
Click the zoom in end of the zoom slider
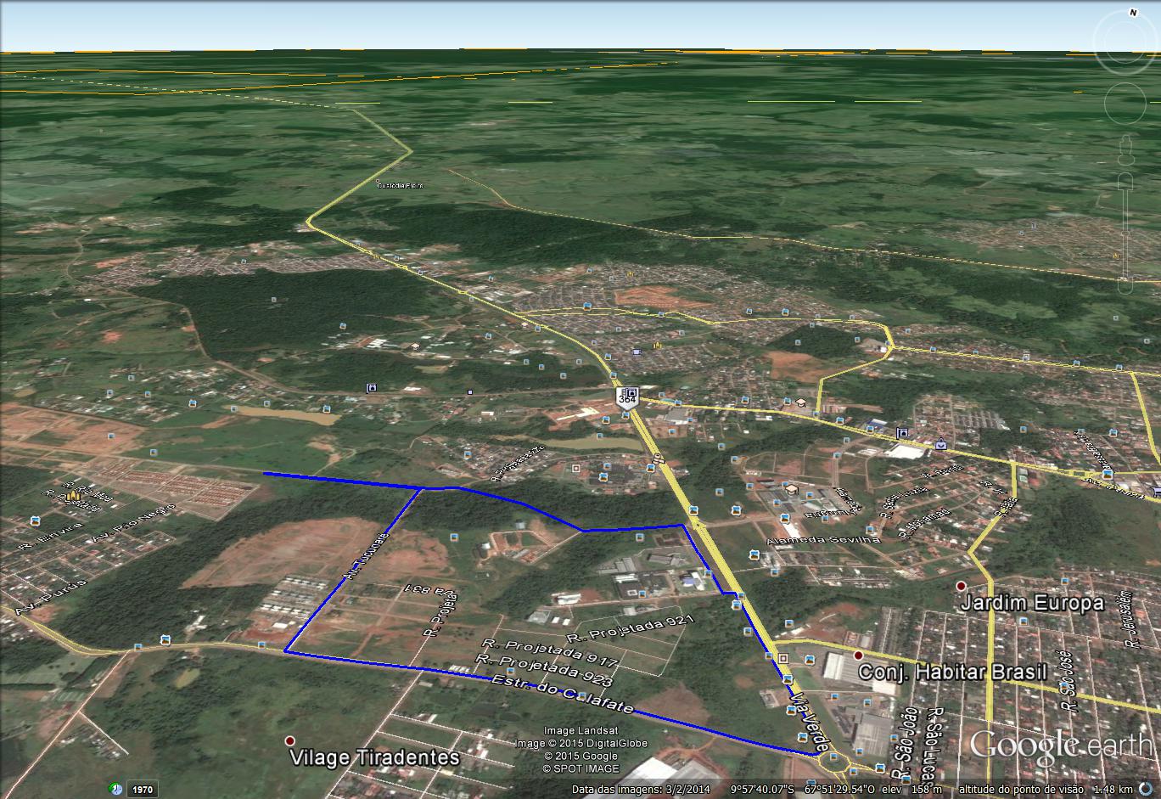[1125, 179]
